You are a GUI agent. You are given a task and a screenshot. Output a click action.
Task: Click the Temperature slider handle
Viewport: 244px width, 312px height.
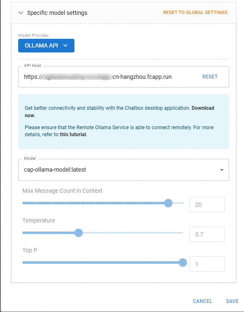79,233
